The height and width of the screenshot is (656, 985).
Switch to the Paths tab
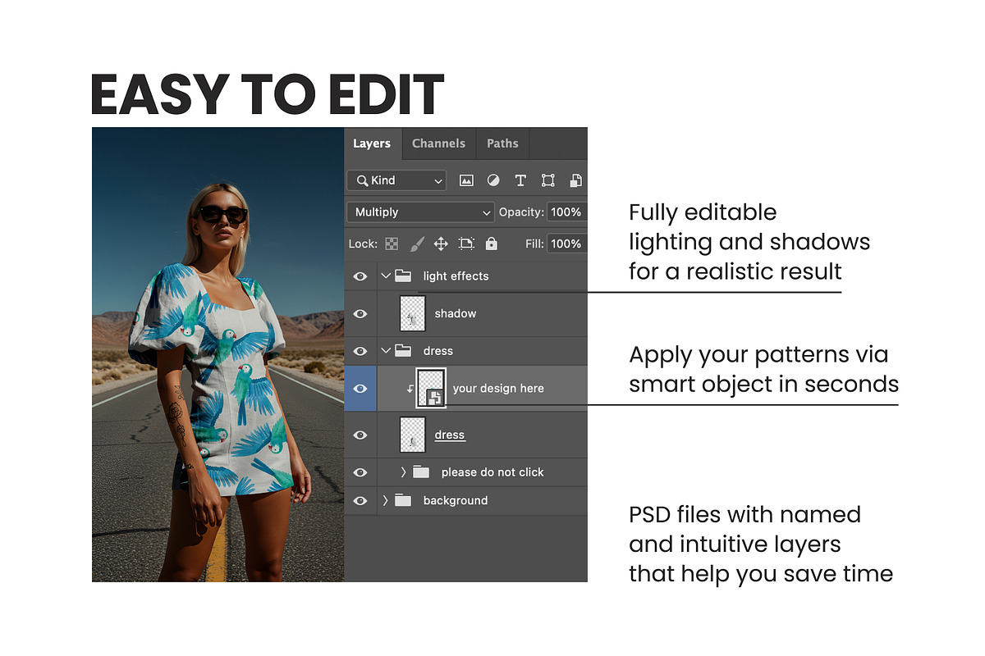point(502,143)
